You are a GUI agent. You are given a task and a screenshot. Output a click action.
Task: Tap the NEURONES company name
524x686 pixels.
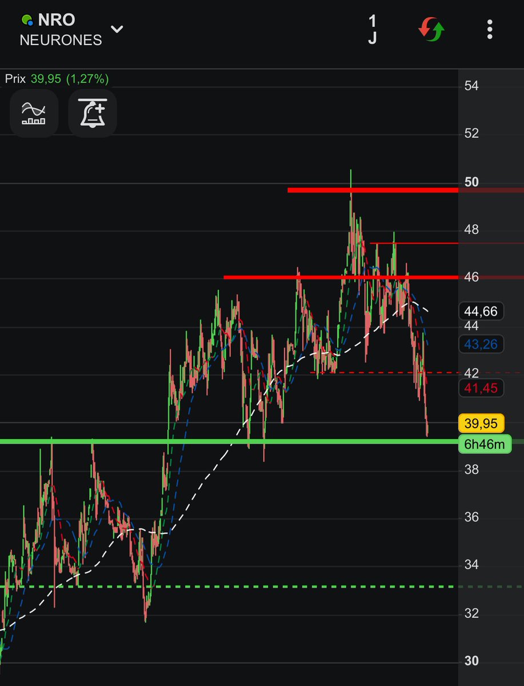pos(61,40)
